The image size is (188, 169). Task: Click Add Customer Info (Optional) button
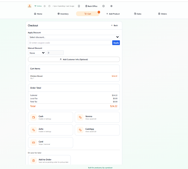pos(74,59)
